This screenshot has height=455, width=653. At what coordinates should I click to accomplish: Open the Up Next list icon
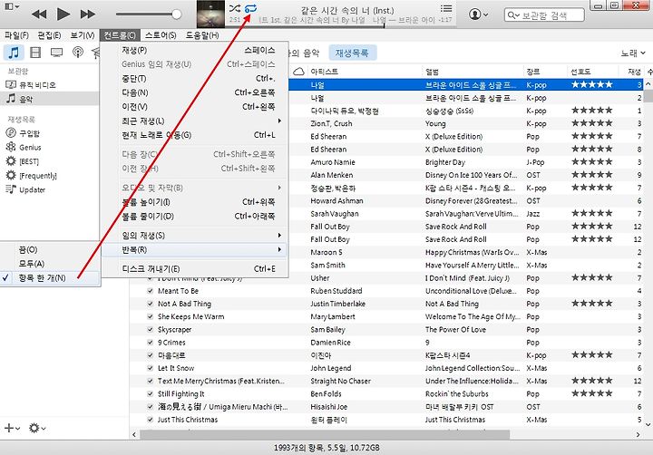[446, 8]
